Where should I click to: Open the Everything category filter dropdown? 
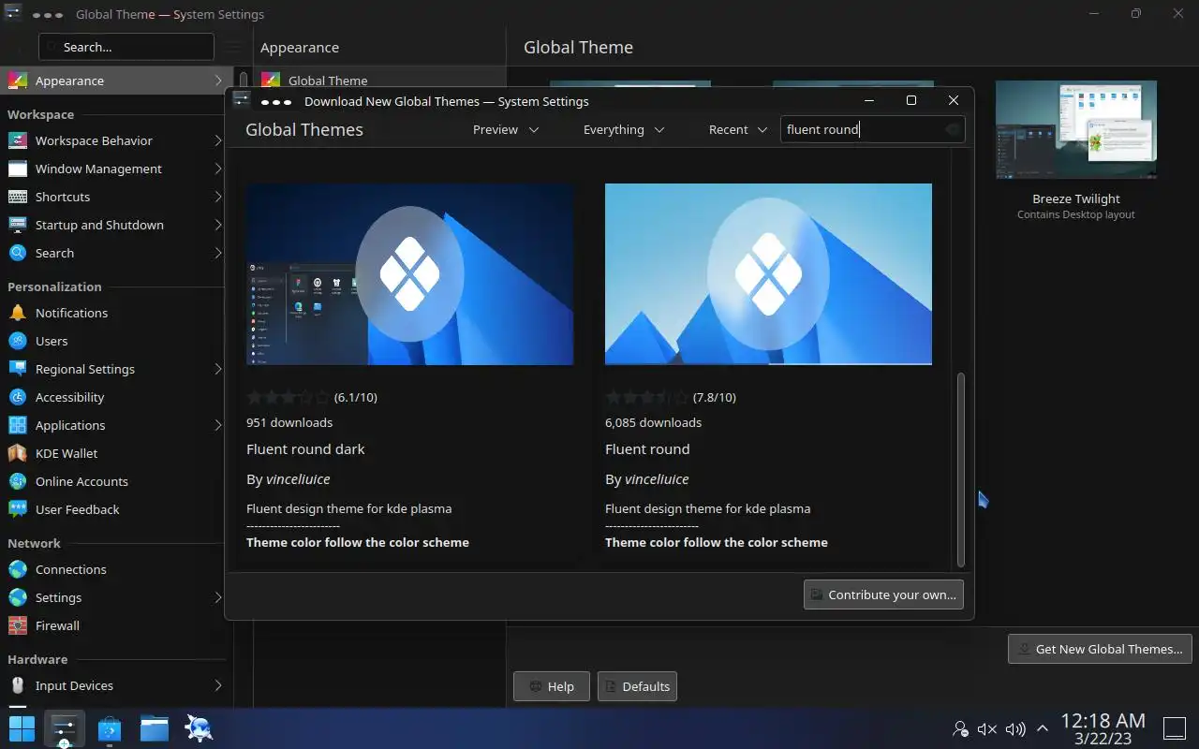[624, 129]
